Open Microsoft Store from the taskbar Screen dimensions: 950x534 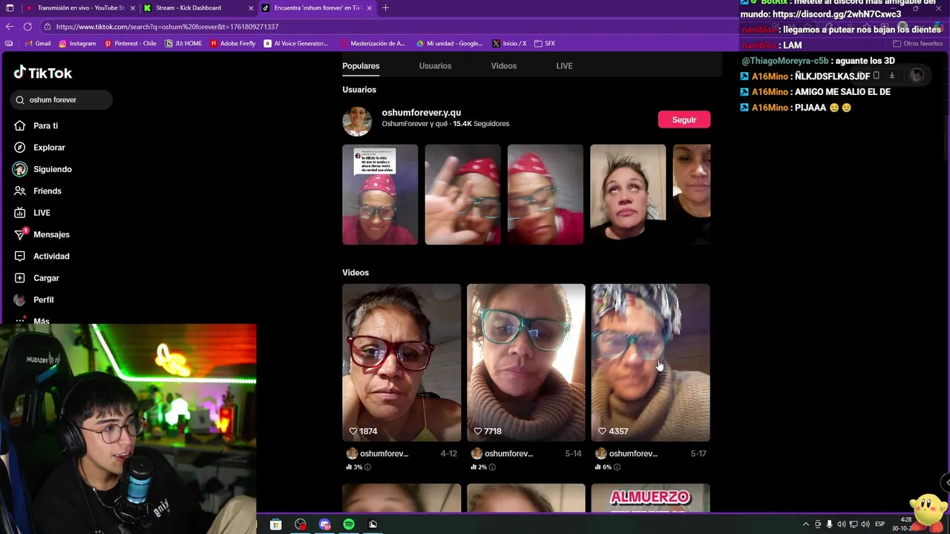point(275,524)
